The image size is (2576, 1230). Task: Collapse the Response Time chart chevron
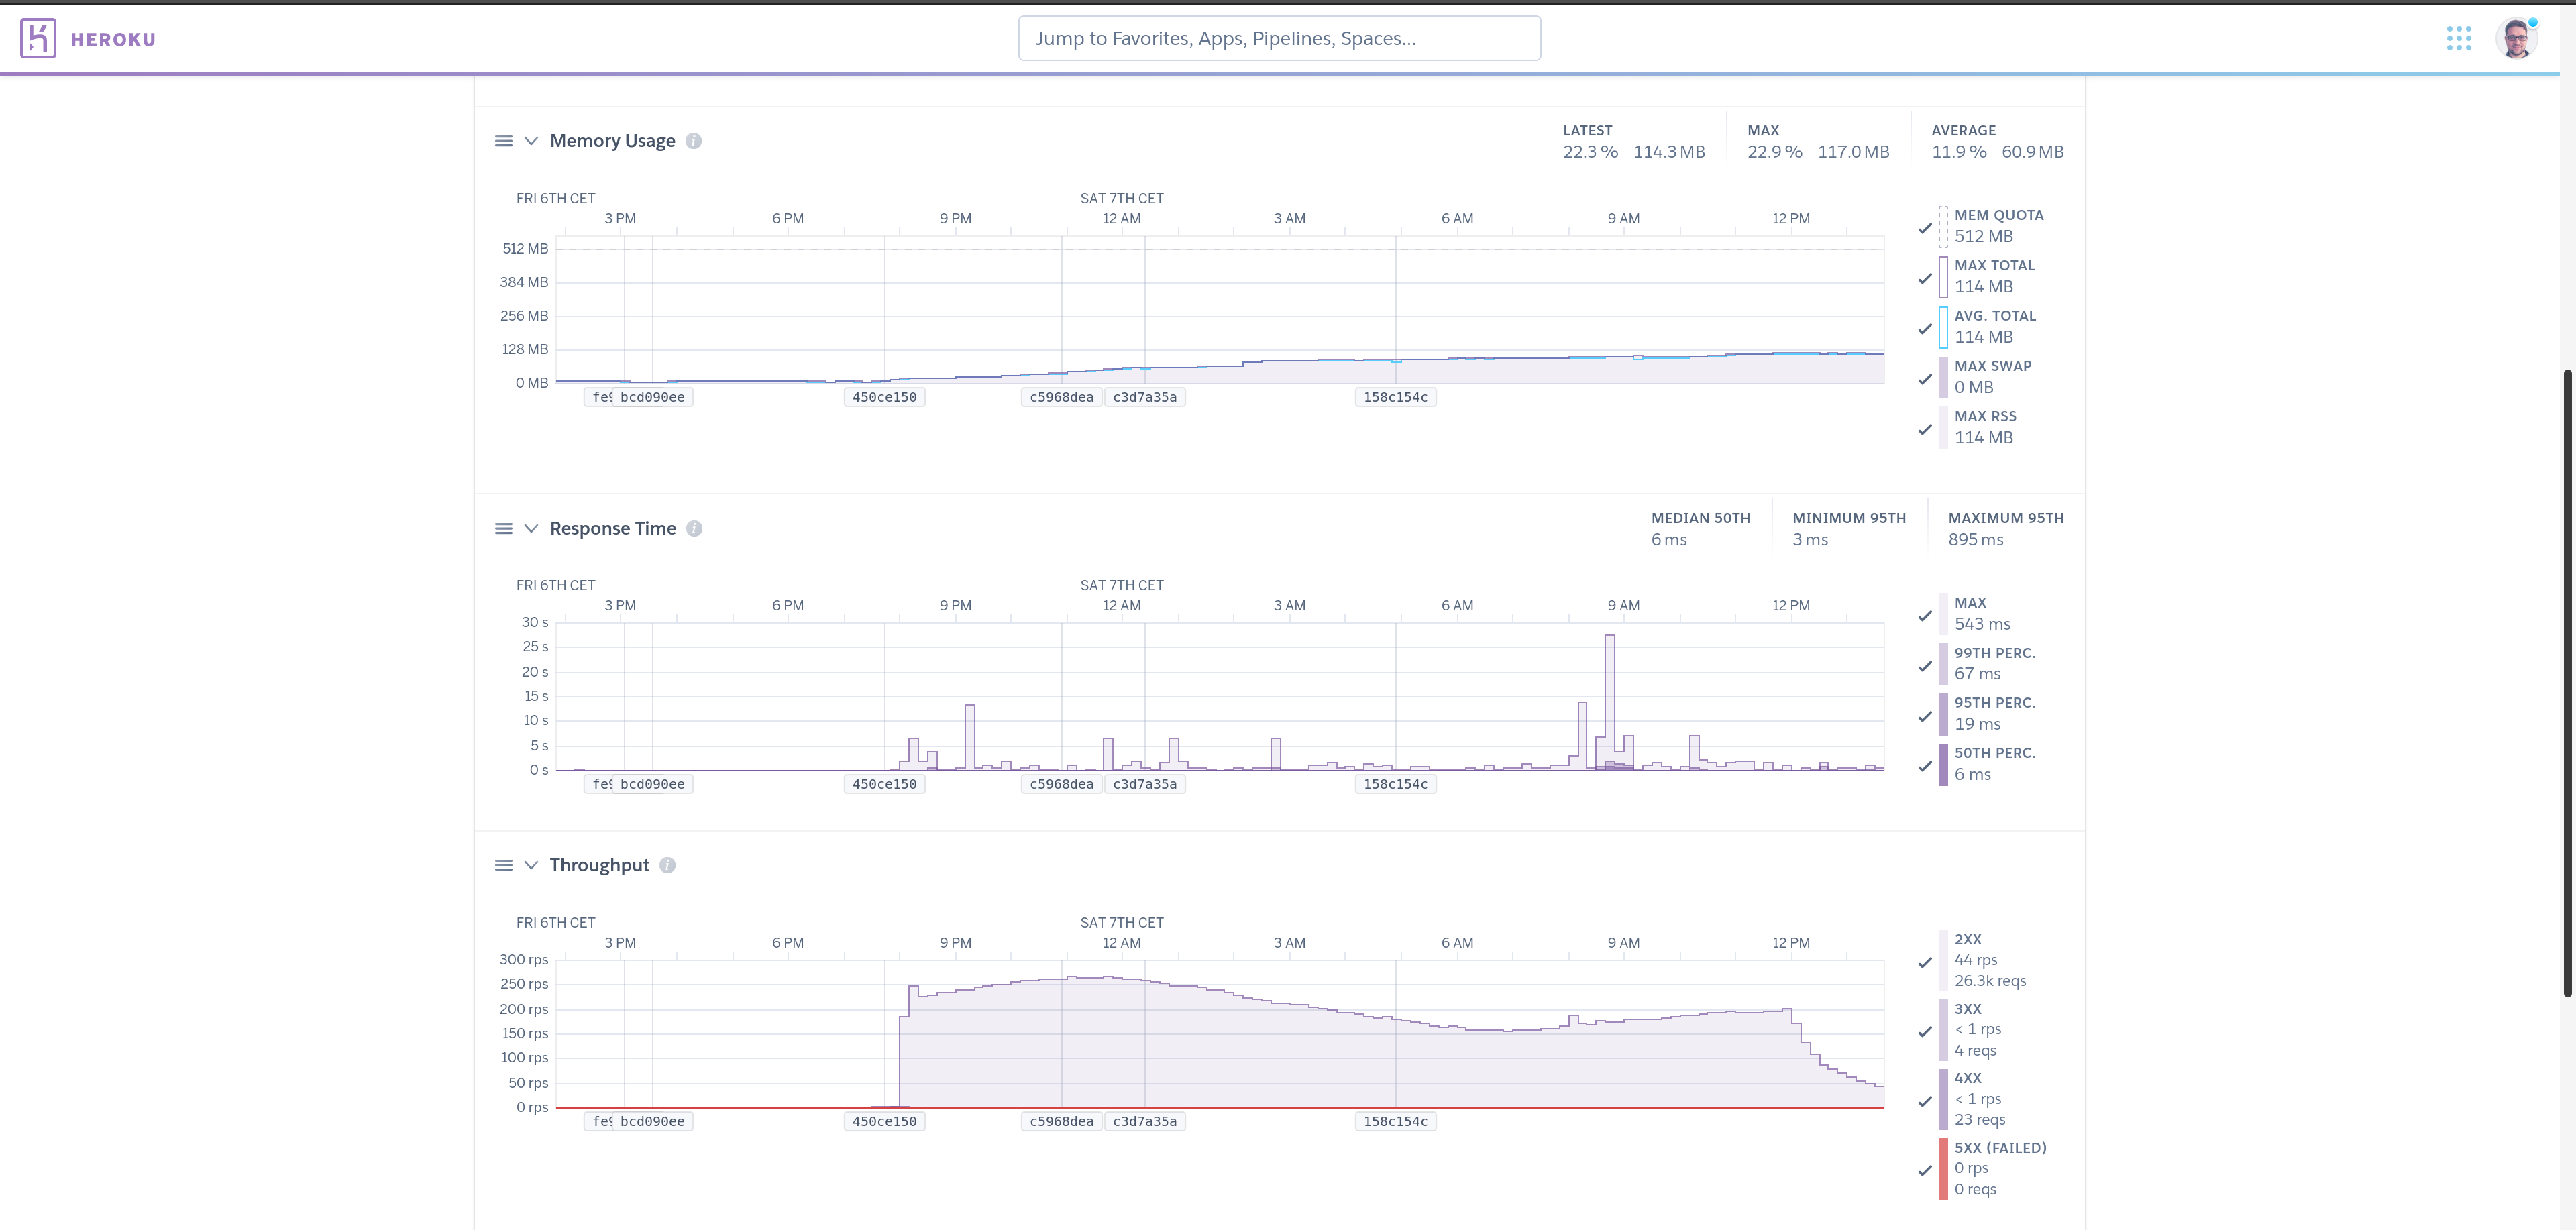click(531, 529)
